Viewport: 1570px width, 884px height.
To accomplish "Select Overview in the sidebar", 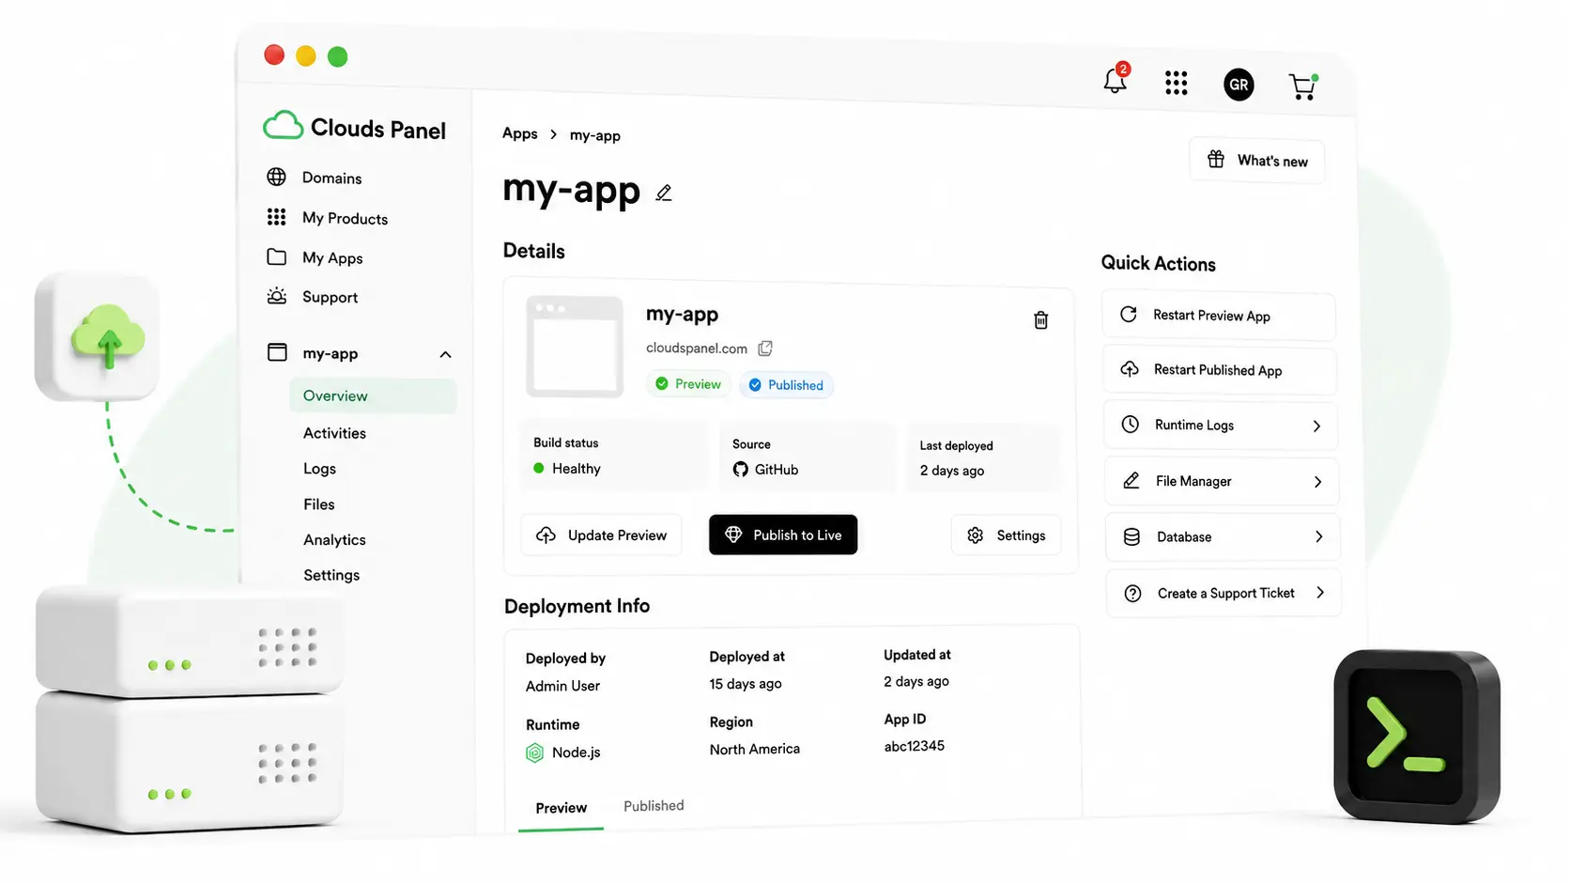I will coord(373,395).
